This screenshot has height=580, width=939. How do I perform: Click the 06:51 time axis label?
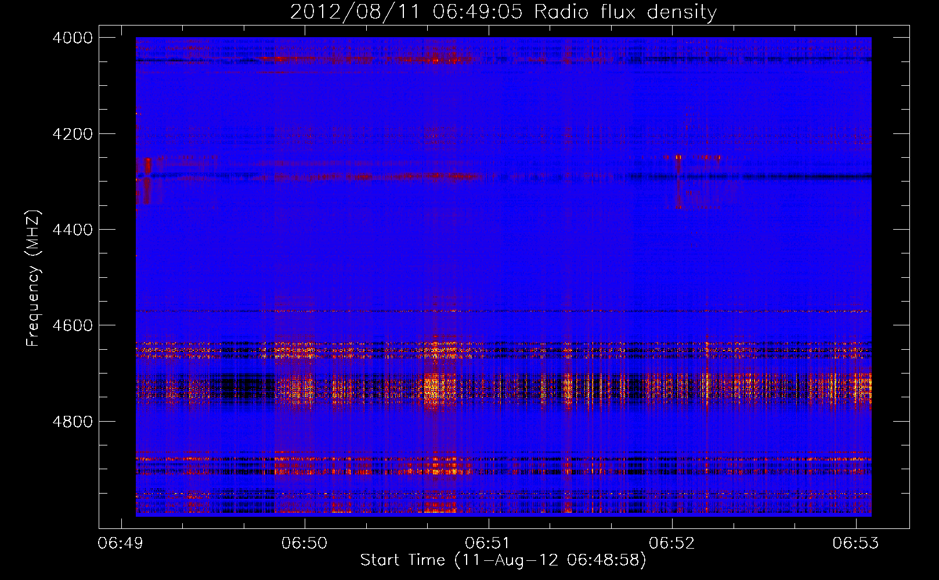point(488,543)
